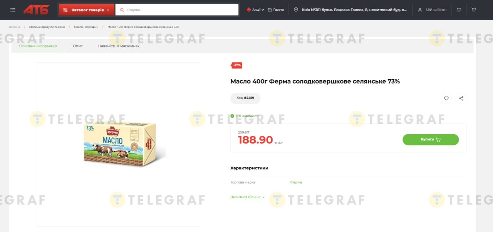Click the Я шукаю search field
The height and width of the screenshot is (232, 493).
(x=177, y=10)
